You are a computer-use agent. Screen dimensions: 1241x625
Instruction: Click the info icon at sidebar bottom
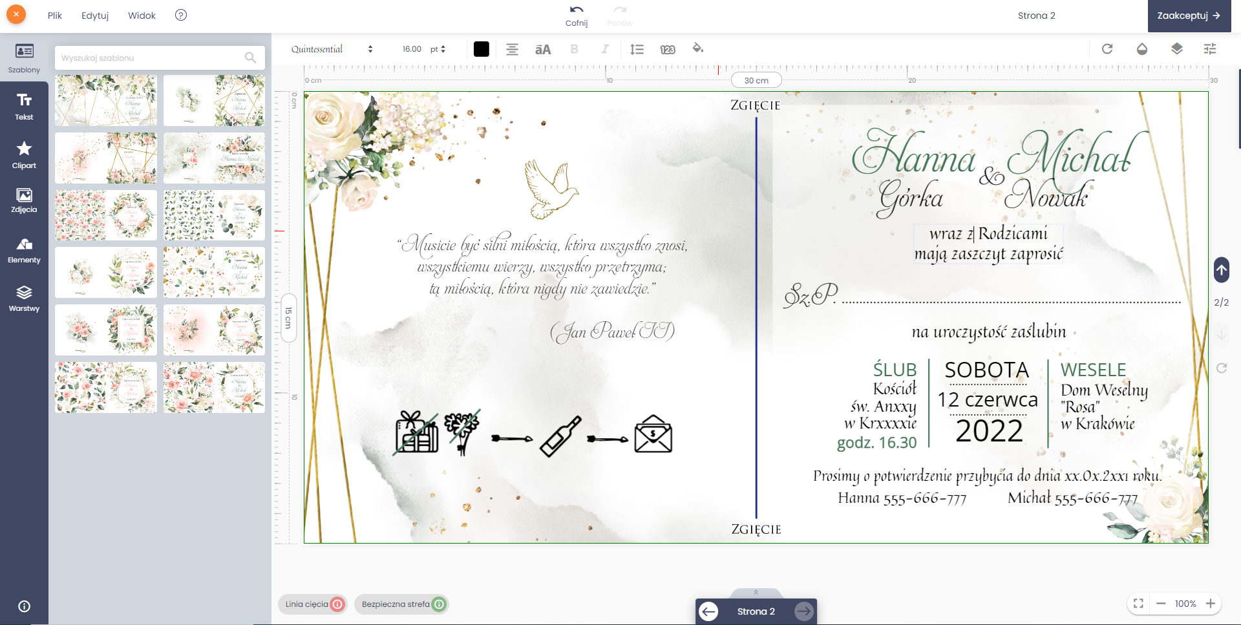tap(24, 606)
